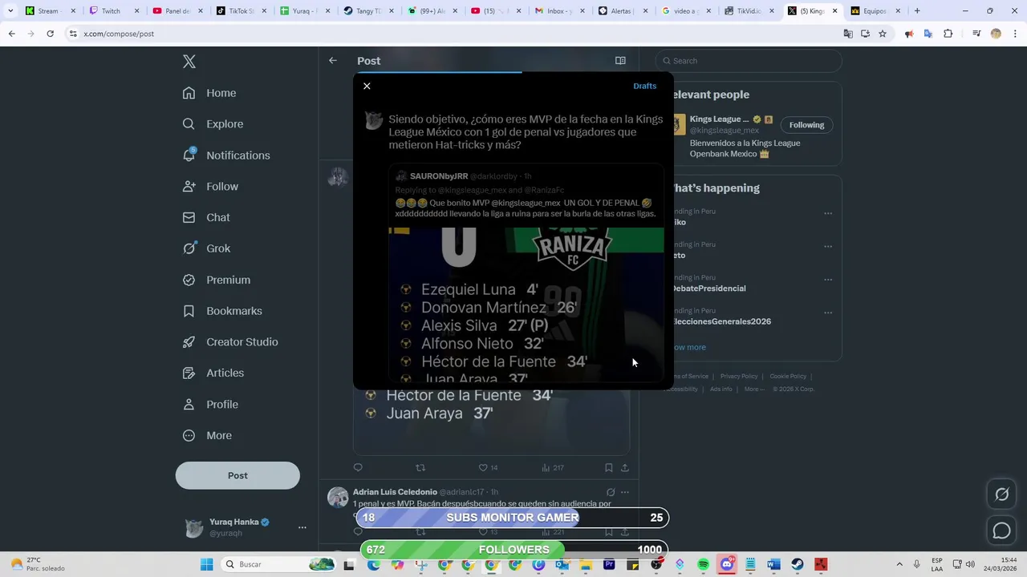Open Creator Studio in sidebar
1027x577 pixels.
click(230, 341)
